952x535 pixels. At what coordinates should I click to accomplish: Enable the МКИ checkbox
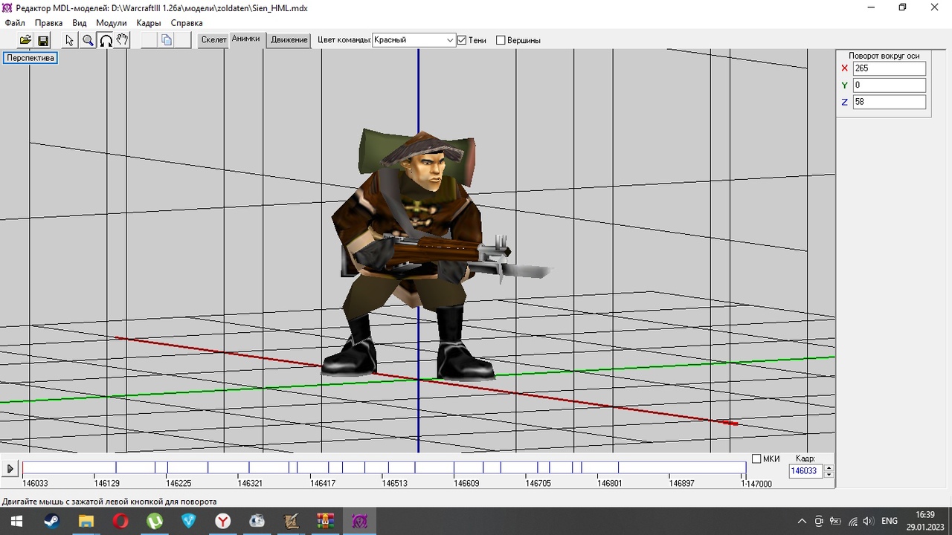tap(756, 459)
